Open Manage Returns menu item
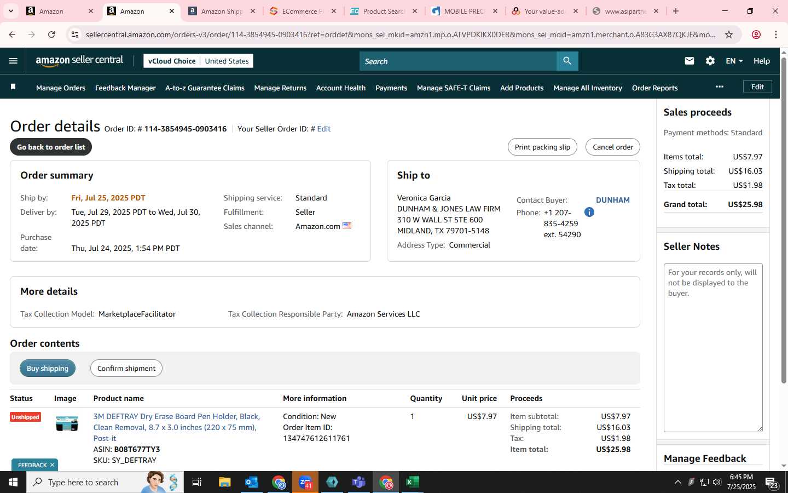This screenshot has width=788, height=493. click(x=280, y=88)
